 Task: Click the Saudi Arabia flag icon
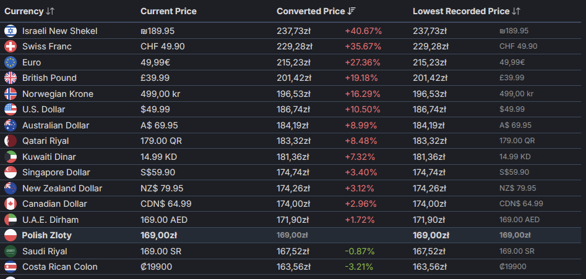point(11,251)
